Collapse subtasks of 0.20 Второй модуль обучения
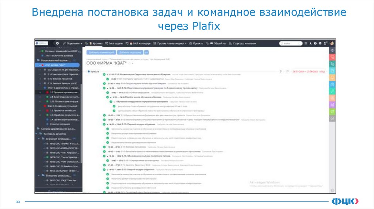Image resolution: width=374 pixels, height=209 pixels. point(107,170)
